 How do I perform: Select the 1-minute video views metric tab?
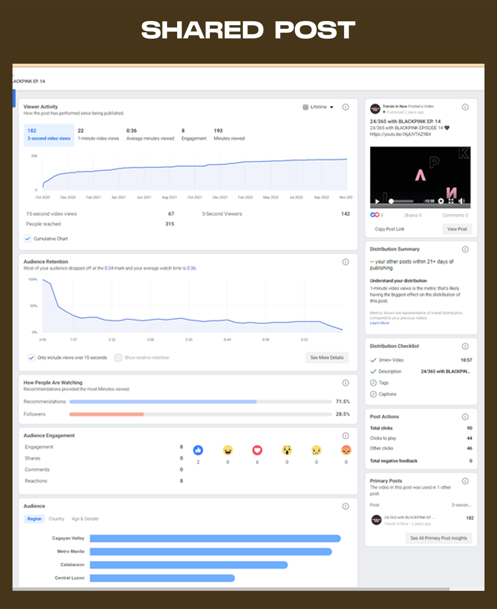[x=98, y=135]
